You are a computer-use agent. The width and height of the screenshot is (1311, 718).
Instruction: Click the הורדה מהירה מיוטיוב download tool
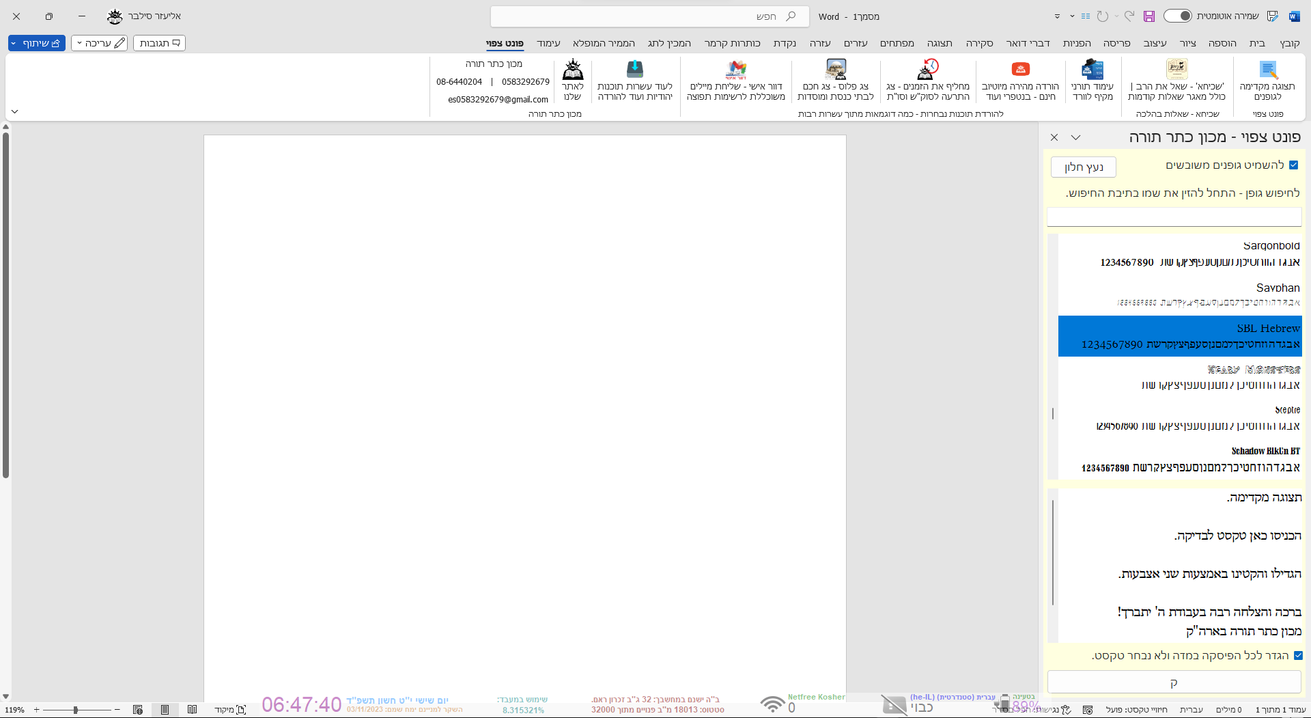pyautogui.click(x=1020, y=80)
